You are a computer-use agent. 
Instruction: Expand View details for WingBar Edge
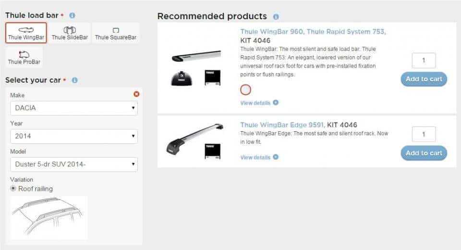[x=259, y=157]
